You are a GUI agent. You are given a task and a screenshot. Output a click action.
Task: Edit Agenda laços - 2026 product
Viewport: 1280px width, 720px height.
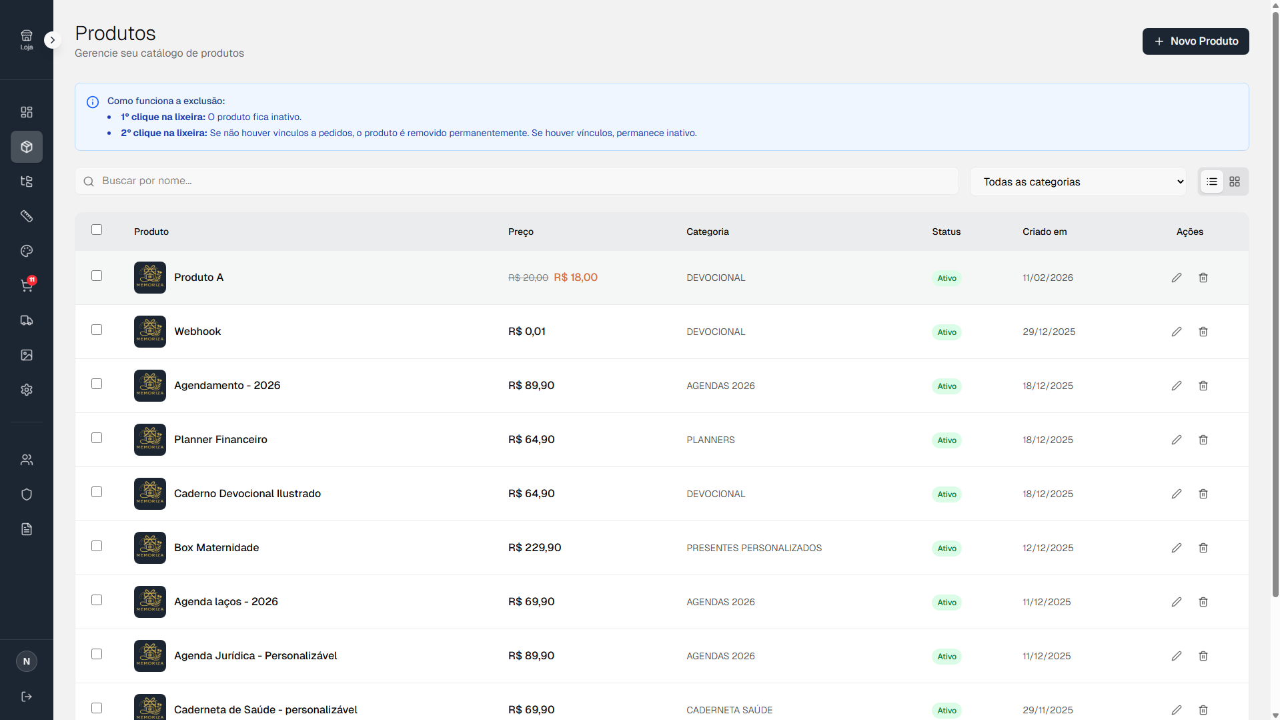tap(1177, 602)
